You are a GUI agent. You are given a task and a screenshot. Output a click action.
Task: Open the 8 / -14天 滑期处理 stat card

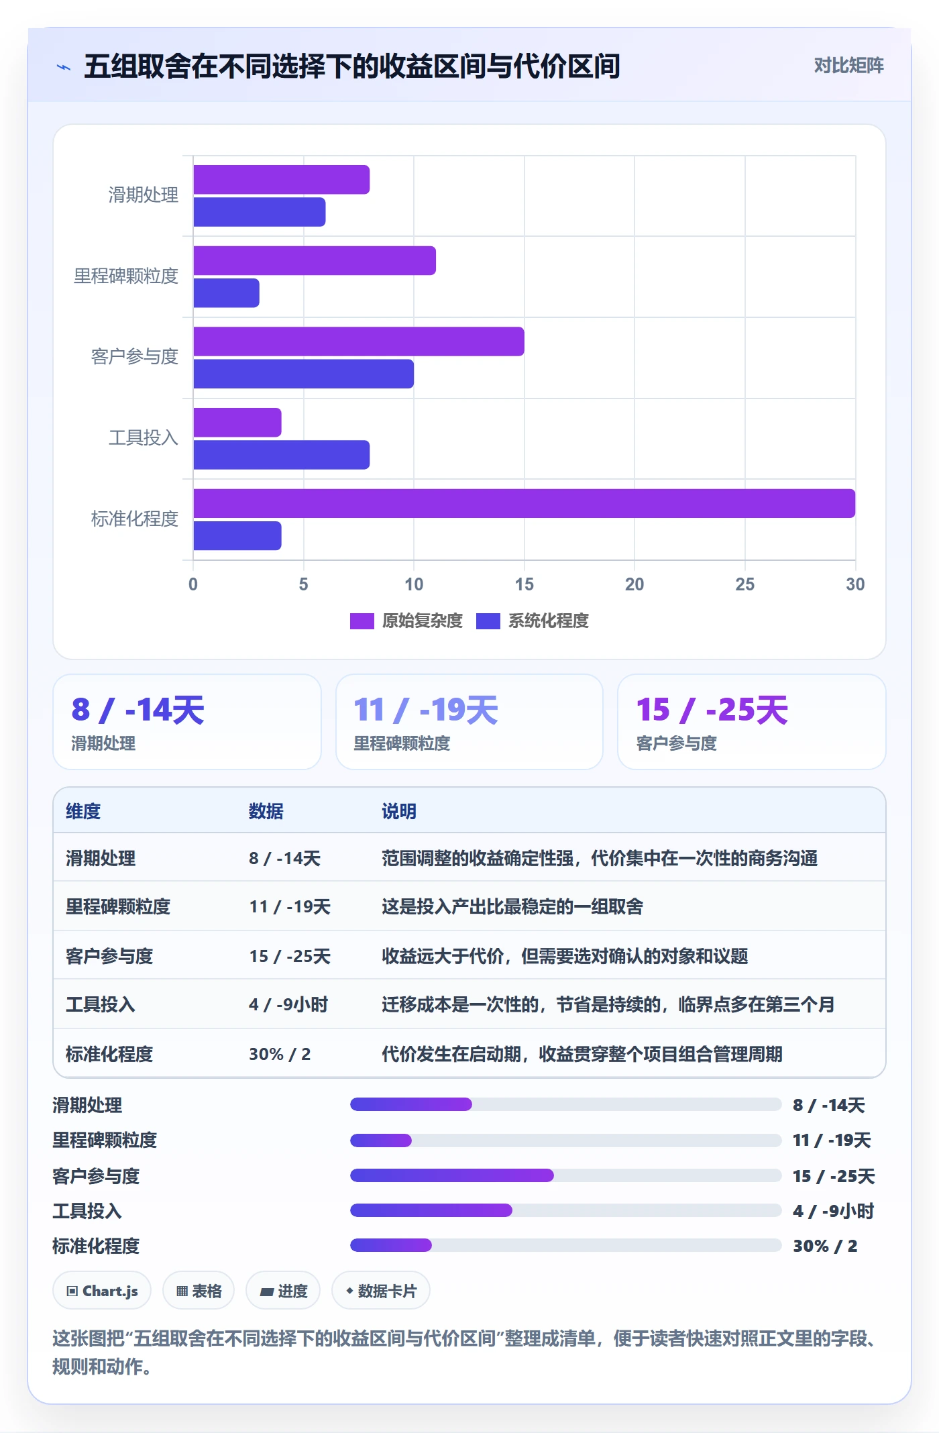[187, 722]
